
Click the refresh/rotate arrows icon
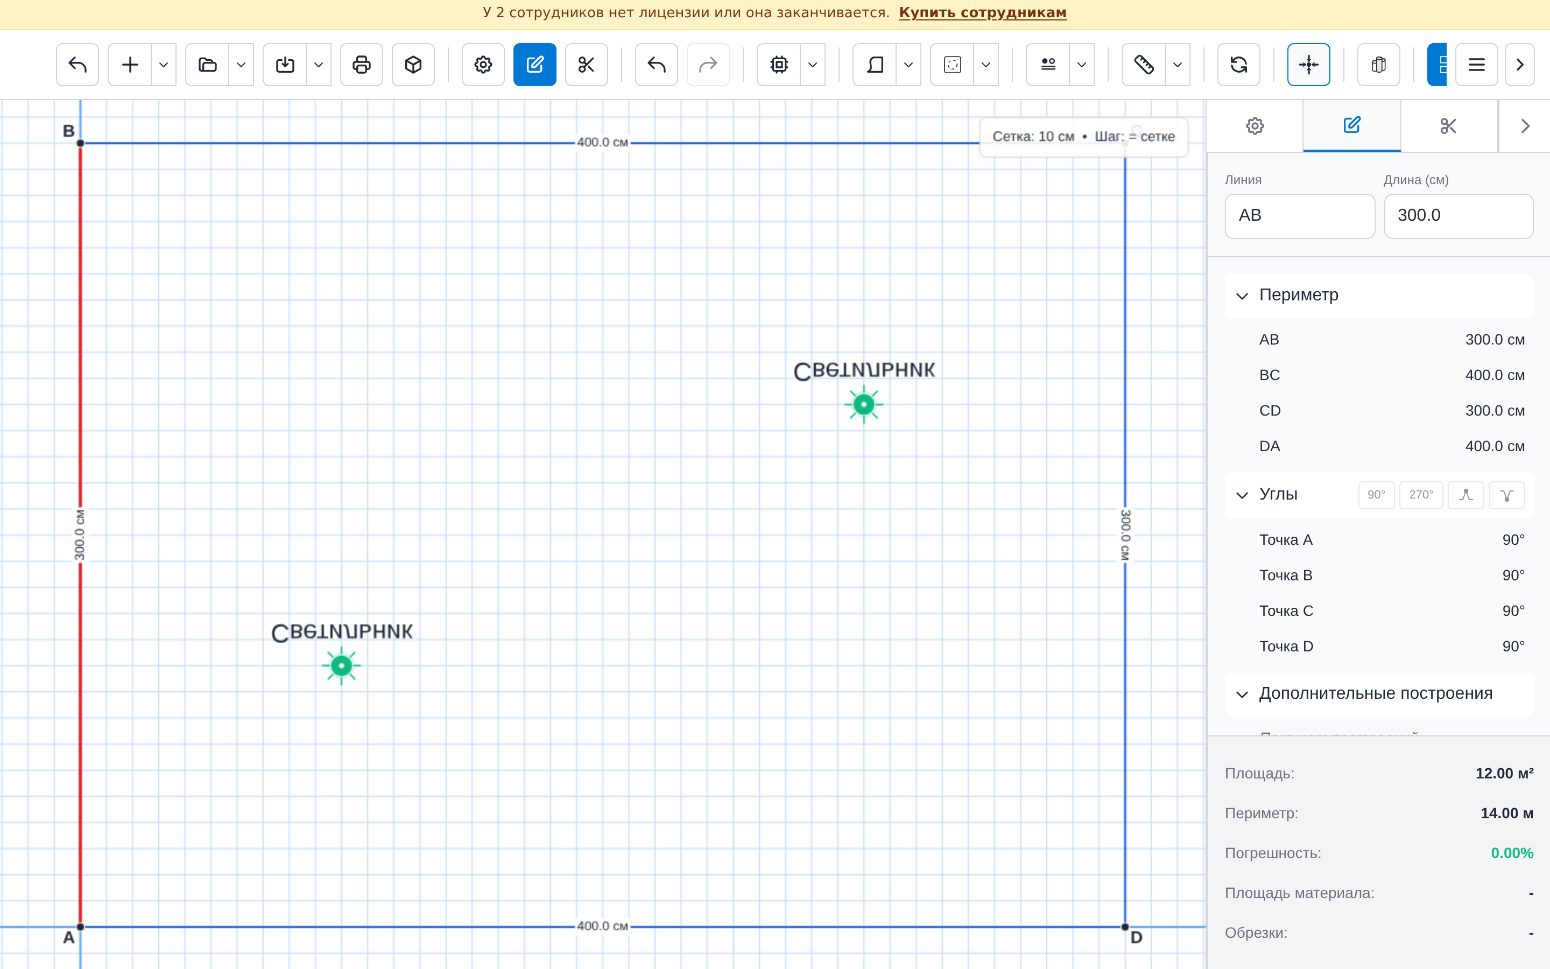(1239, 65)
